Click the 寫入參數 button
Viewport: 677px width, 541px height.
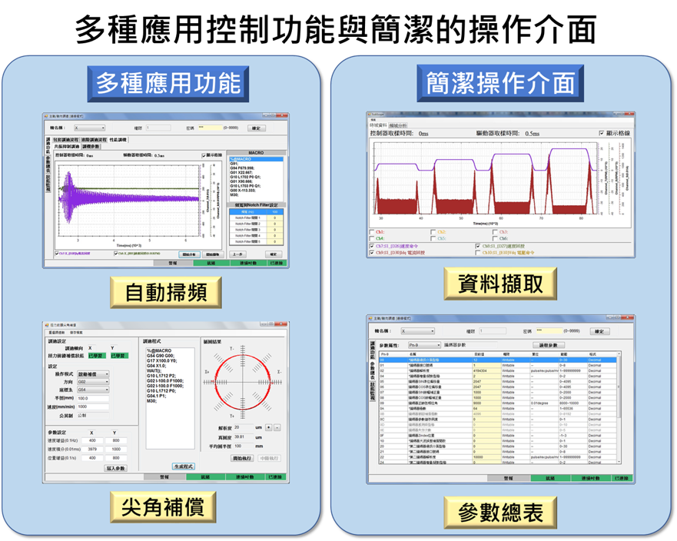[x=115, y=468]
